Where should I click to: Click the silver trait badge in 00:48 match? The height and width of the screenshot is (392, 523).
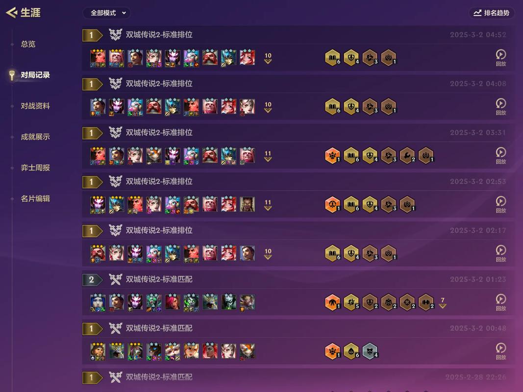pyautogui.click(x=370, y=351)
